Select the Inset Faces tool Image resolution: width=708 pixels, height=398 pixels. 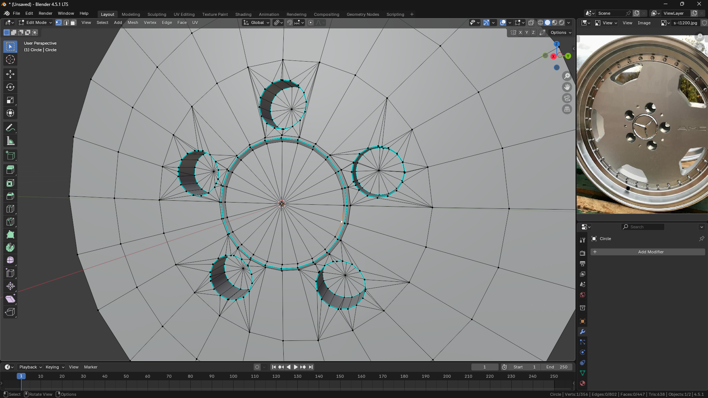(10, 183)
